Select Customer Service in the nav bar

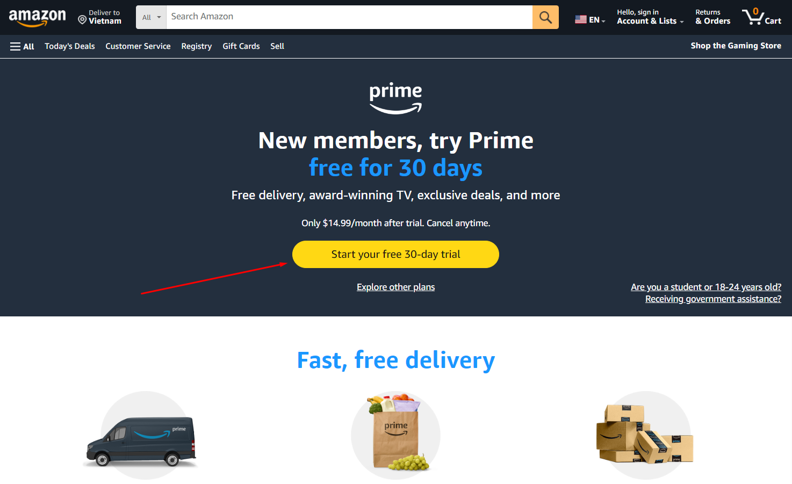[138, 46]
